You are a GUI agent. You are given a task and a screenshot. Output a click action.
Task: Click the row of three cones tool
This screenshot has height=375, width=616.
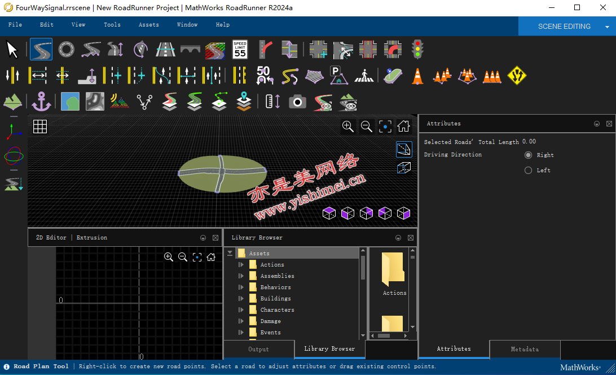point(492,76)
